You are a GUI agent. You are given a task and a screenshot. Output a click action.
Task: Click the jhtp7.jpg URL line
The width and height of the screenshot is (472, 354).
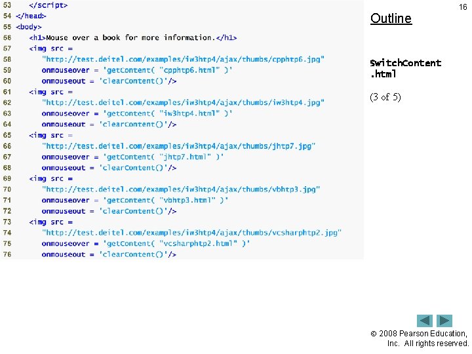(x=178, y=146)
